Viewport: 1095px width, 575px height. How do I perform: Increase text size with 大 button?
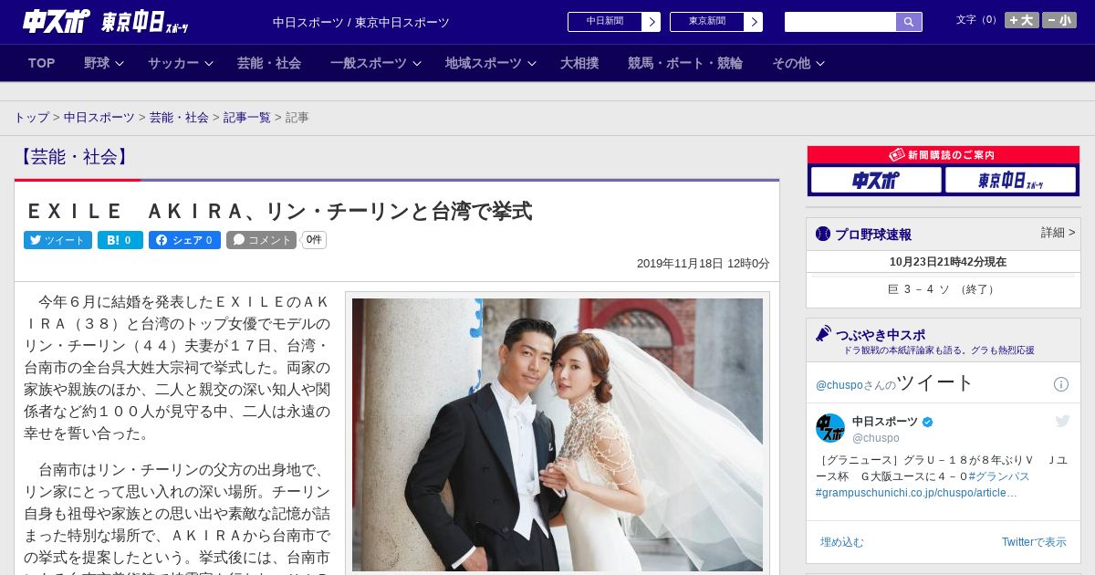click(x=1022, y=20)
